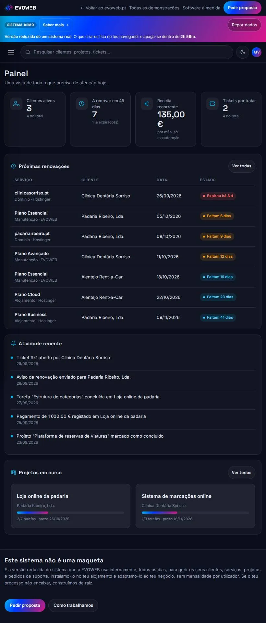The height and width of the screenshot is (623, 266).
Task: Click the Faltam 9 dias badge
Action: (x=217, y=236)
